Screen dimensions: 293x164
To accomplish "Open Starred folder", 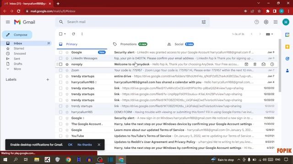I will click(x=19, y=49).
